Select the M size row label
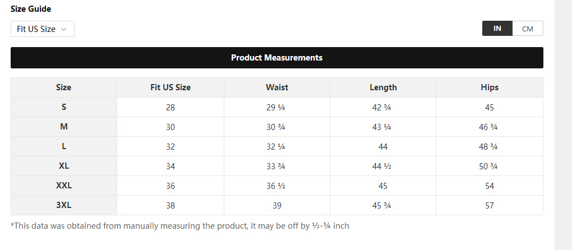 (x=63, y=127)
